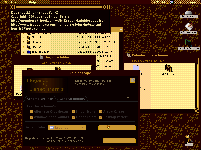This screenshot has width=201, height=150.
Task: Open the Accent Color Lavender dropdown
Action: tap(67, 128)
